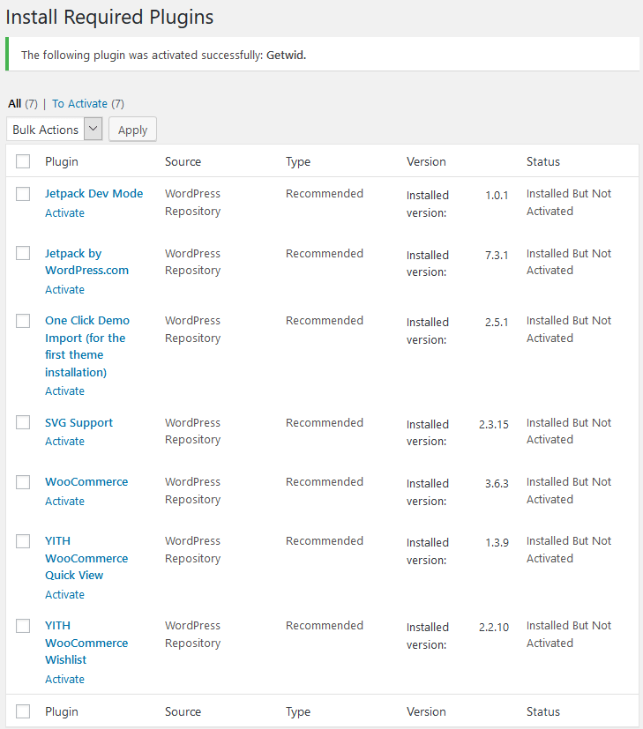Open the YITH WooCommerce Wishlist plugin link

[x=86, y=643]
